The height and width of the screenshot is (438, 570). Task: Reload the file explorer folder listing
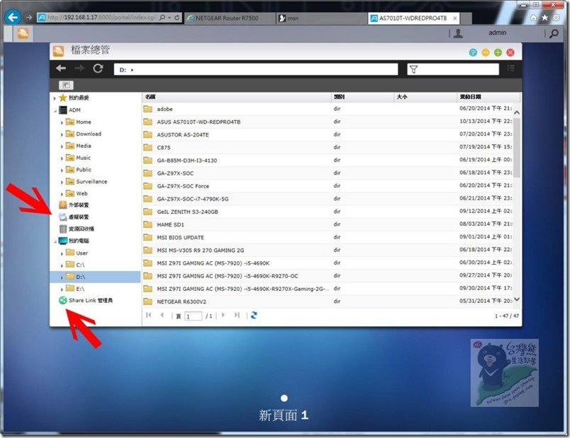(x=98, y=68)
